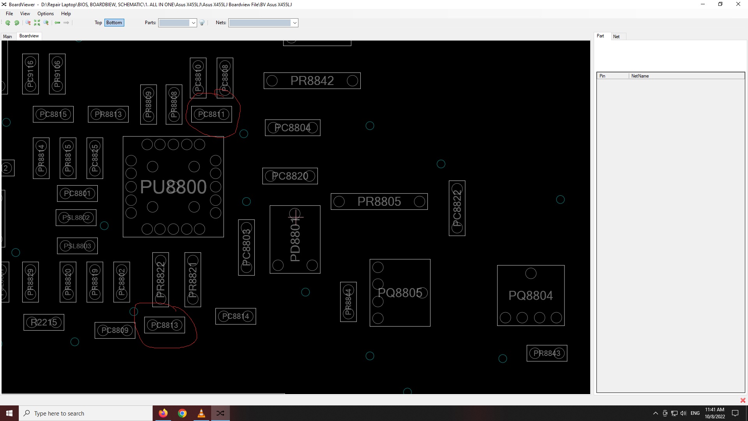This screenshot has height=421, width=748.
Task: Click the lightbulb highlight icon beside Parts
Action: 202,23
